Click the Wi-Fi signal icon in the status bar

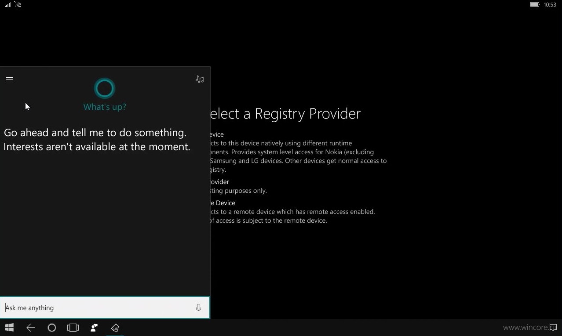coord(18,4)
